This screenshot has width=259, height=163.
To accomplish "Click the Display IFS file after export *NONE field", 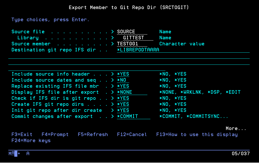I will 132,92.
